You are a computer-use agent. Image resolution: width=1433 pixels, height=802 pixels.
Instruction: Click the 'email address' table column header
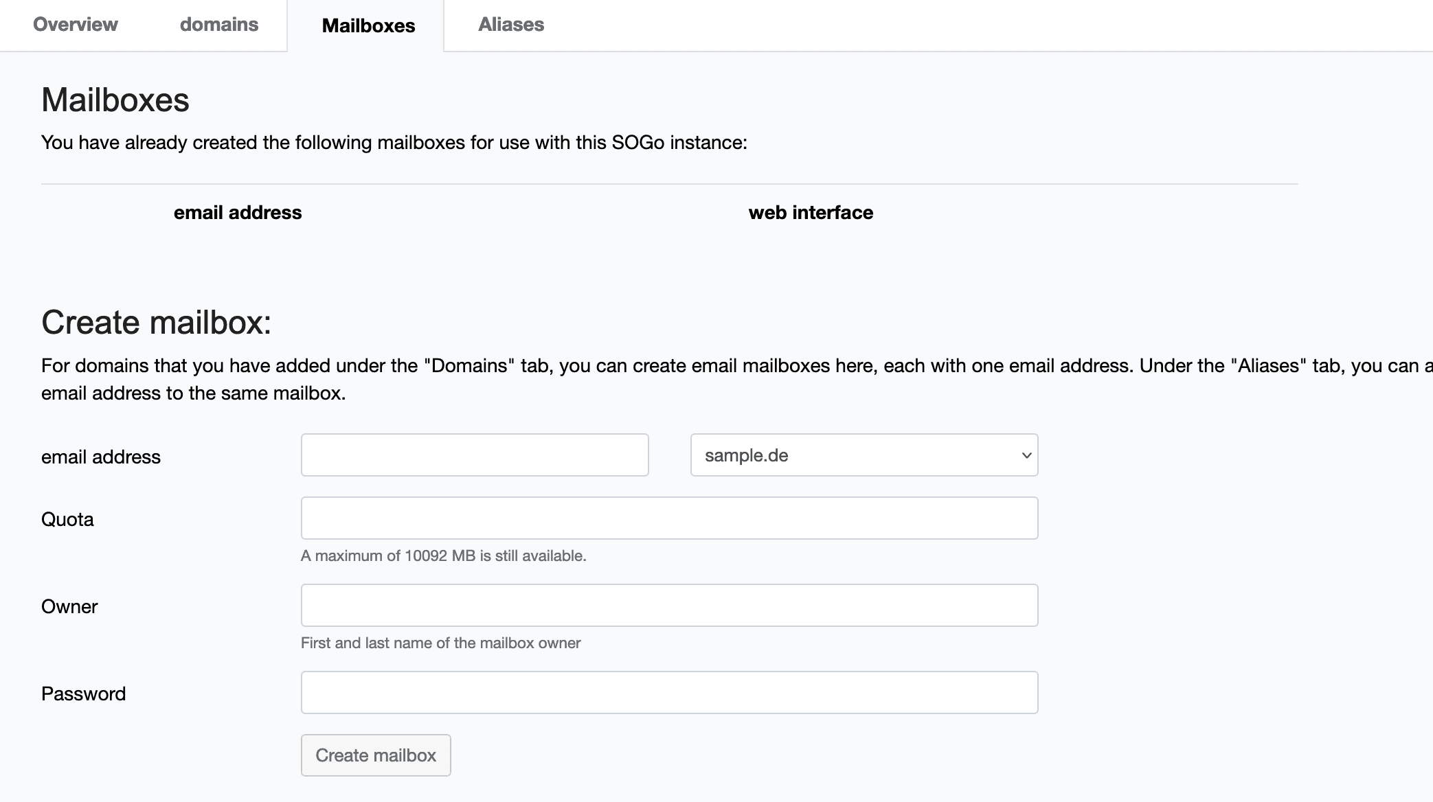(x=237, y=213)
